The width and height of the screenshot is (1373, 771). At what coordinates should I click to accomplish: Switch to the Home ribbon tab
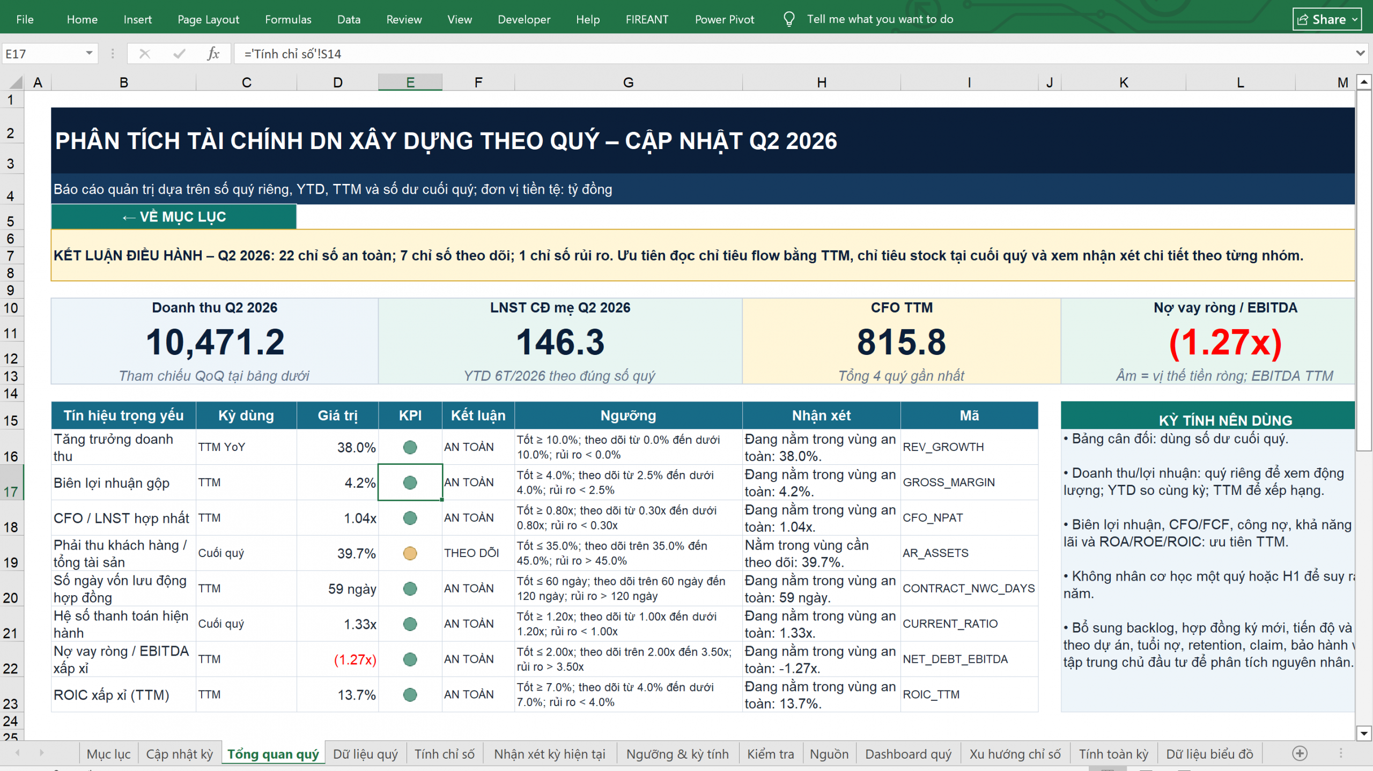coord(82,19)
